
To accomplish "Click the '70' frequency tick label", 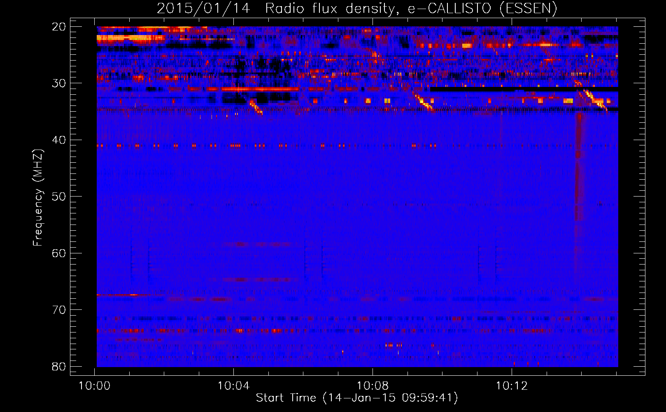I will 59,310.
